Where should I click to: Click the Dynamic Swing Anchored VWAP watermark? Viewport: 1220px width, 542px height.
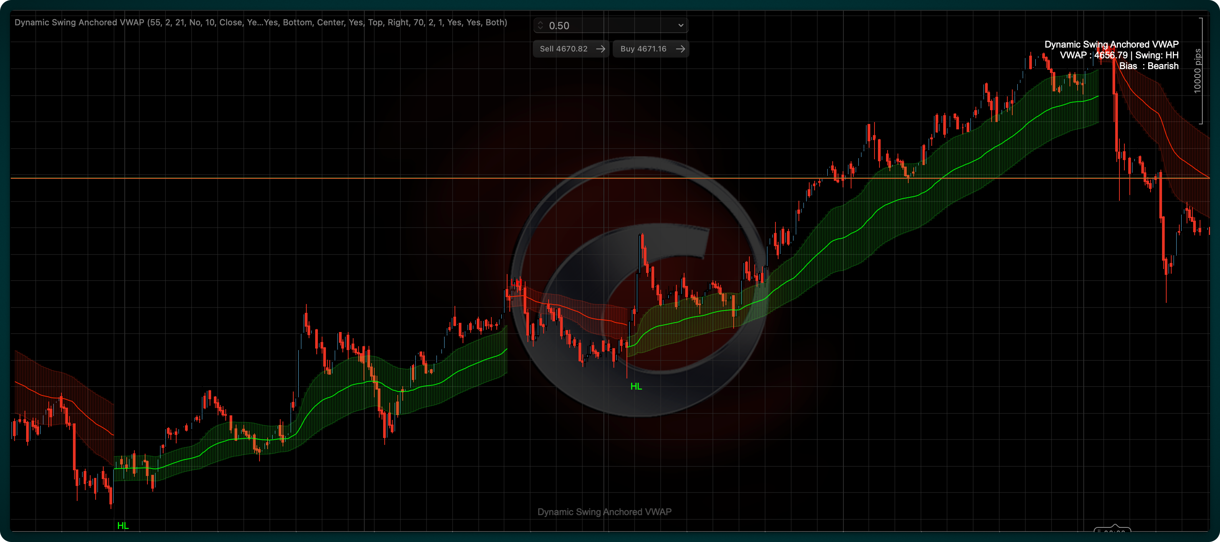[604, 512]
